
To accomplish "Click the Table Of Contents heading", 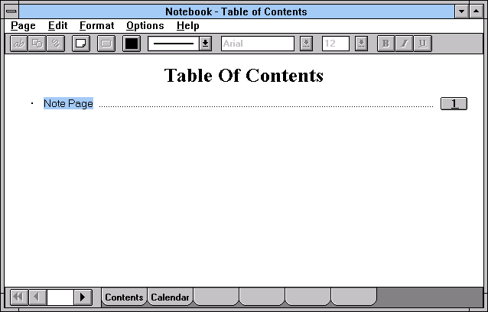I will [x=244, y=76].
